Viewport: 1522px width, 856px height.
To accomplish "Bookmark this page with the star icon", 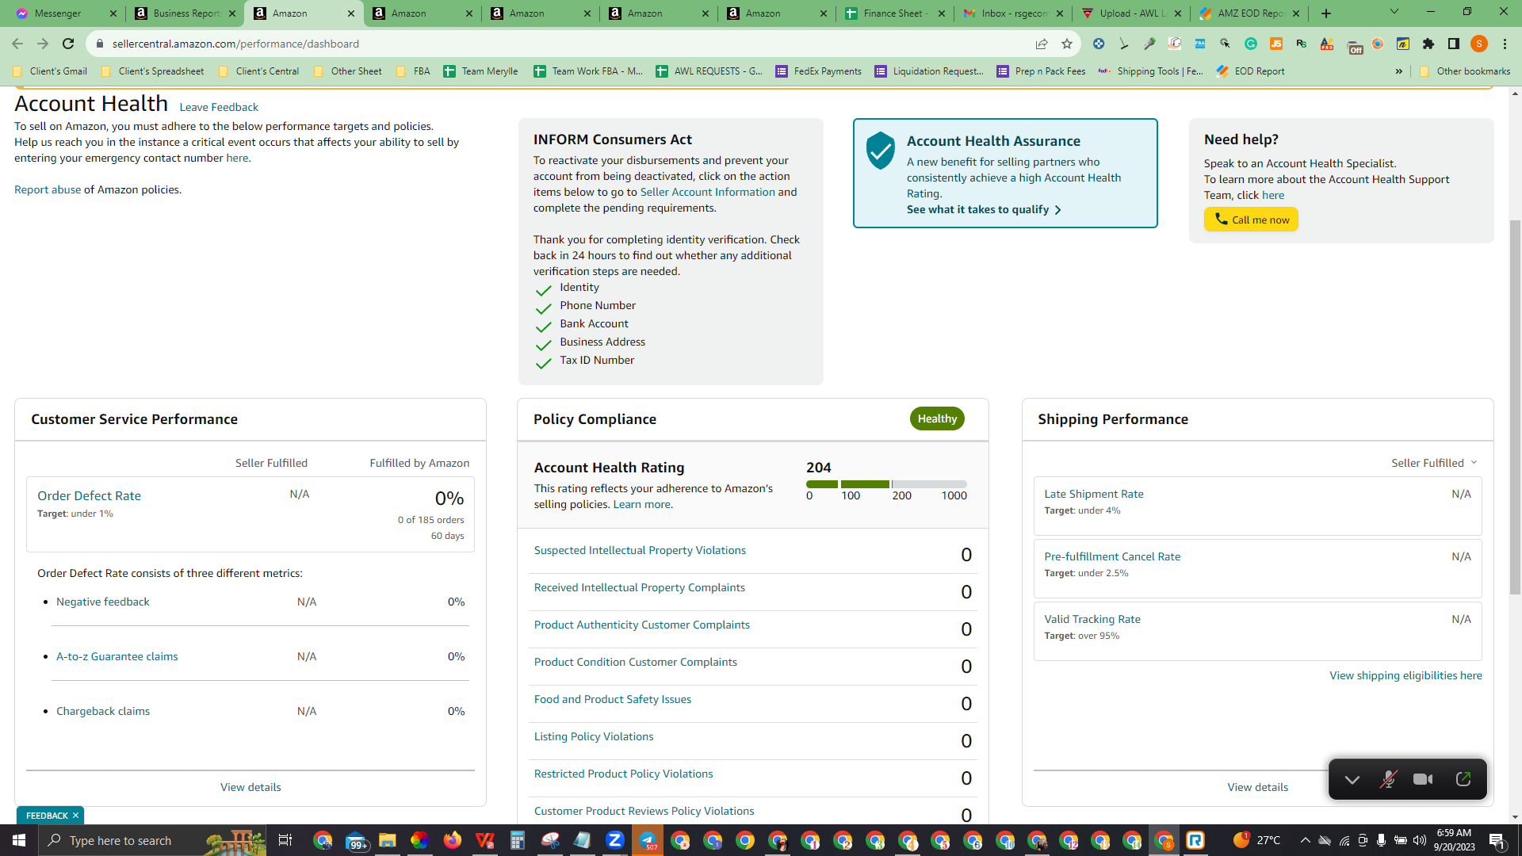I will point(1067,44).
